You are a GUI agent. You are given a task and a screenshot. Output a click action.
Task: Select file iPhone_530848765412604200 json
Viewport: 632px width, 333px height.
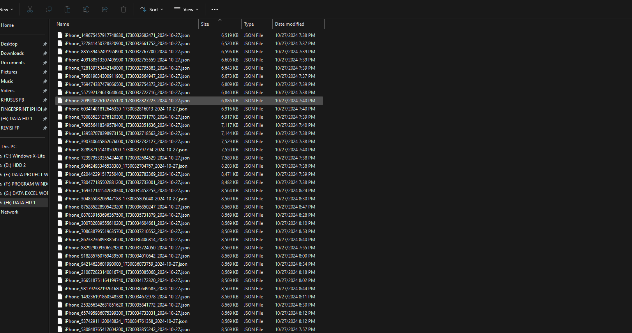pyautogui.click(x=127, y=329)
